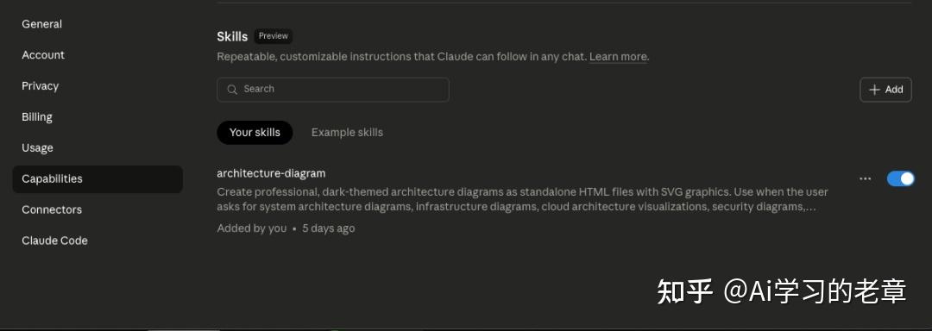Click the architecture-diagram skill description text
Image resolution: width=932 pixels, height=331 pixels.
[x=522, y=199]
